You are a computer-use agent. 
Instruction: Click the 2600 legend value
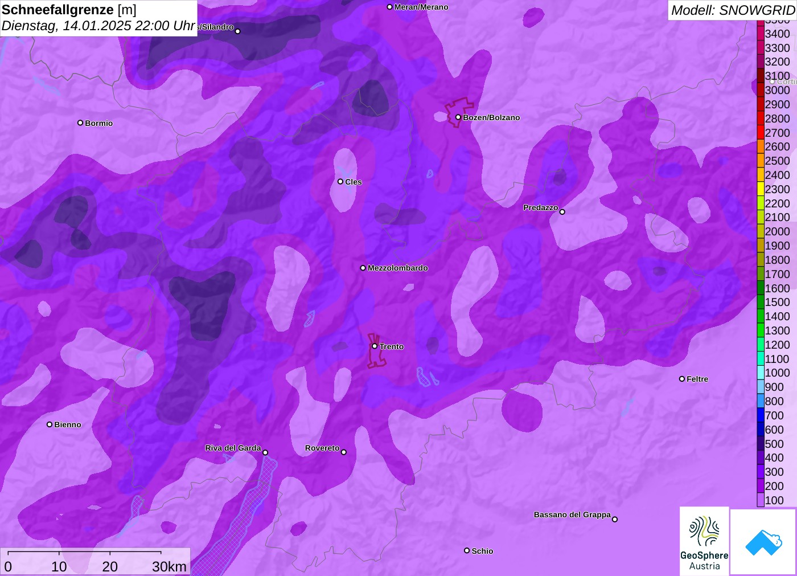pos(777,146)
